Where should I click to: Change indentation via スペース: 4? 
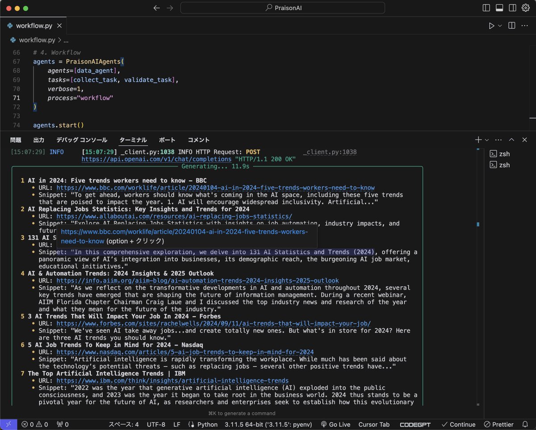pos(123,425)
